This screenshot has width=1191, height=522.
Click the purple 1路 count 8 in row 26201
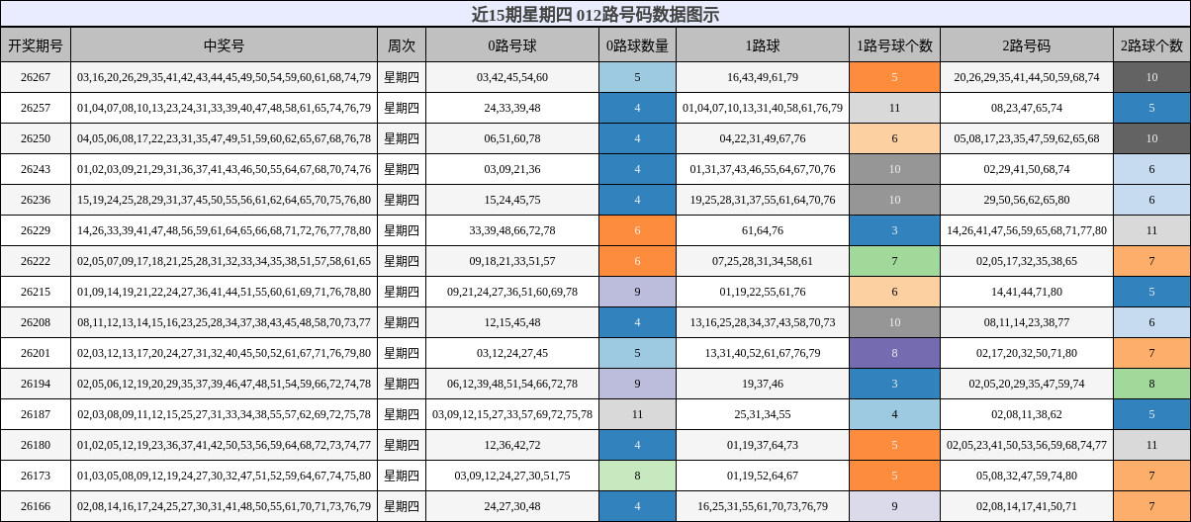pos(894,353)
